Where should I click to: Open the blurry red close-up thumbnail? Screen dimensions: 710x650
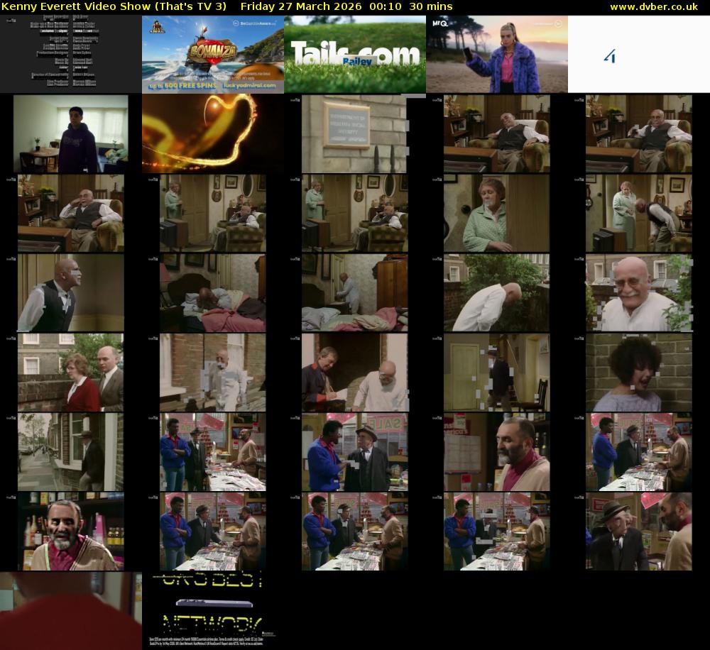[x=70, y=611]
